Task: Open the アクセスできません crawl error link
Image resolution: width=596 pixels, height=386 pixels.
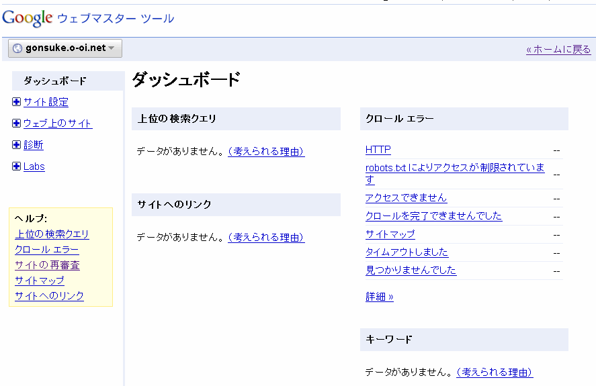Action: click(x=406, y=197)
